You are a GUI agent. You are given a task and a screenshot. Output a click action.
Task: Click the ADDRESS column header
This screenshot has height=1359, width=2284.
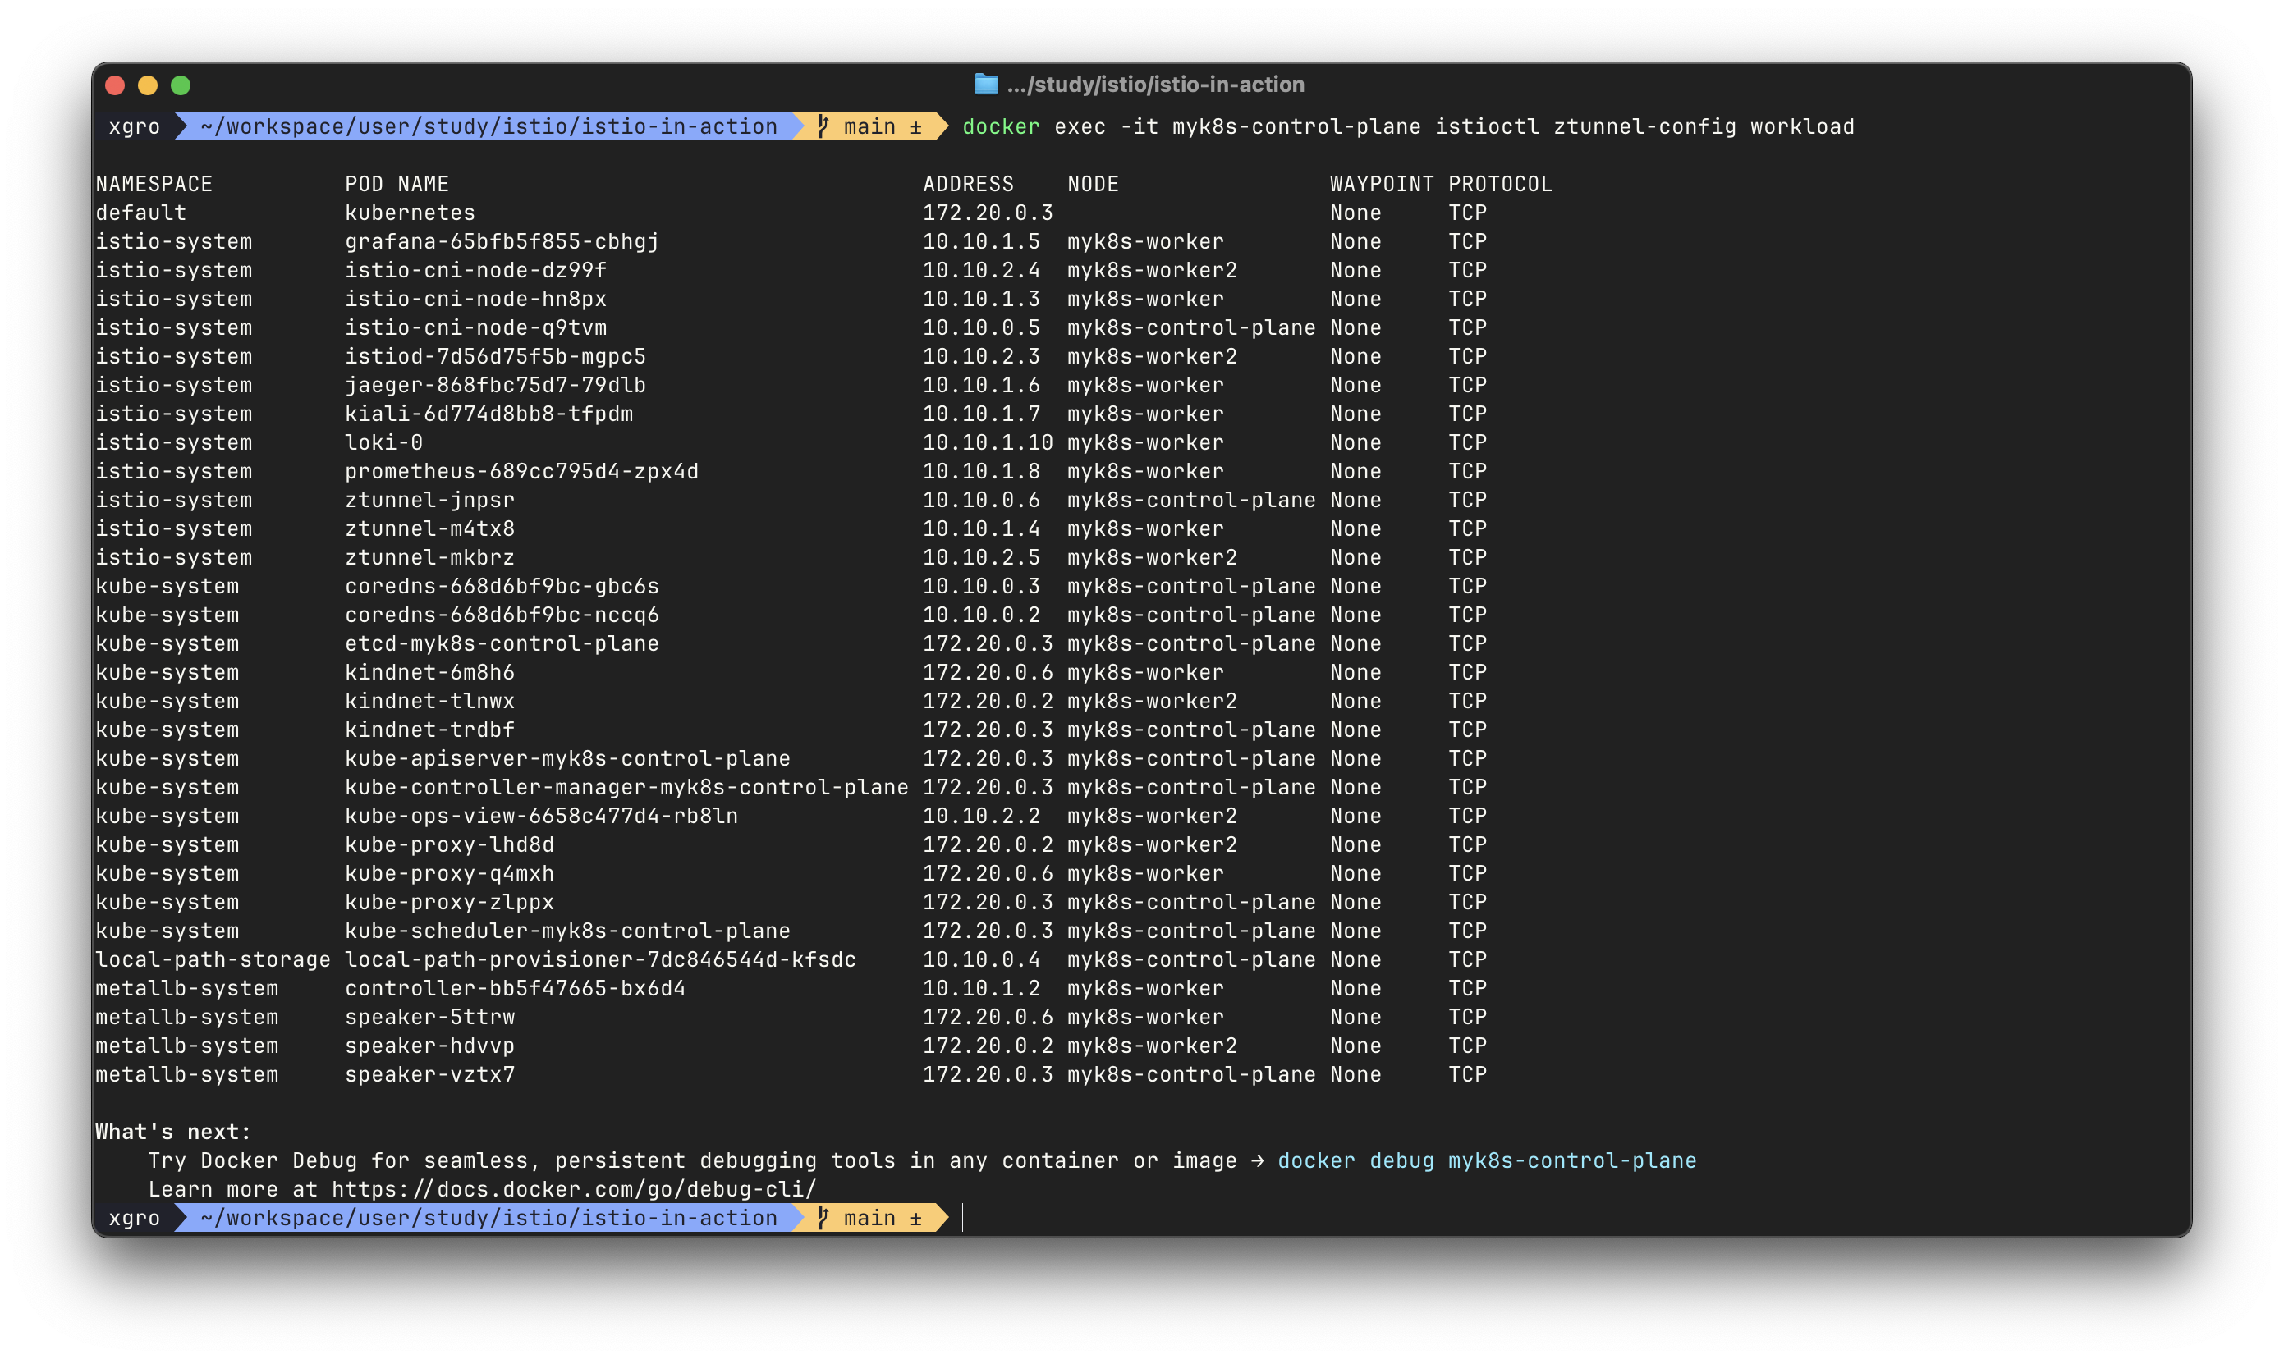969,184
